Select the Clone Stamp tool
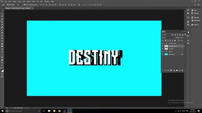Screen dimensions: 202x113 pyautogui.click(x=2, y=33)
